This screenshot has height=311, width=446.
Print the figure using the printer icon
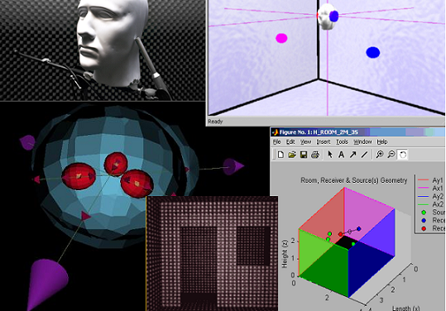315,155
